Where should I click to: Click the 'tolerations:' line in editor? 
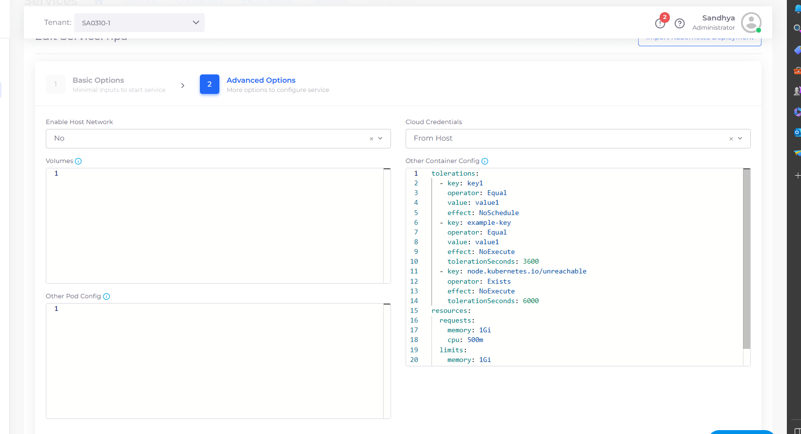[x=455, y=174]
